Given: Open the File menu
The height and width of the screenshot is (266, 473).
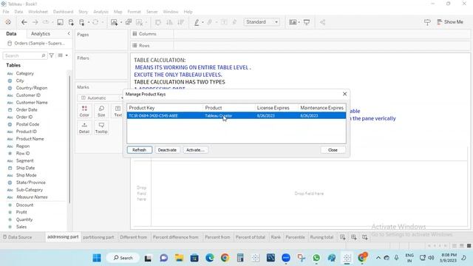Looking at the screenshot, I should 6,12.
